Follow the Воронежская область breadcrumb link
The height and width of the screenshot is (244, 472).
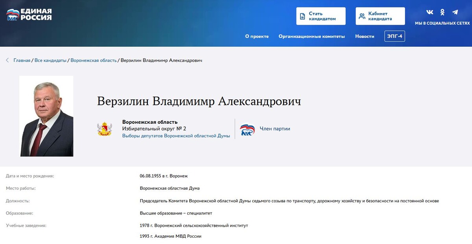94,60
